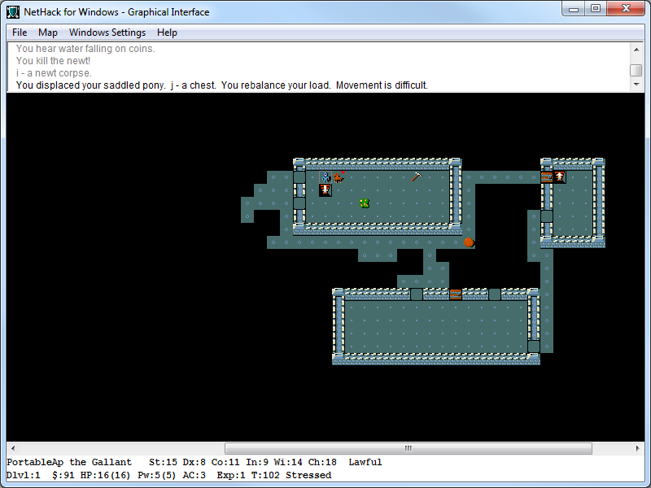Click the brown door on lower room's top wall
Screen dimensions: 651x488
(x=456, y=294)
